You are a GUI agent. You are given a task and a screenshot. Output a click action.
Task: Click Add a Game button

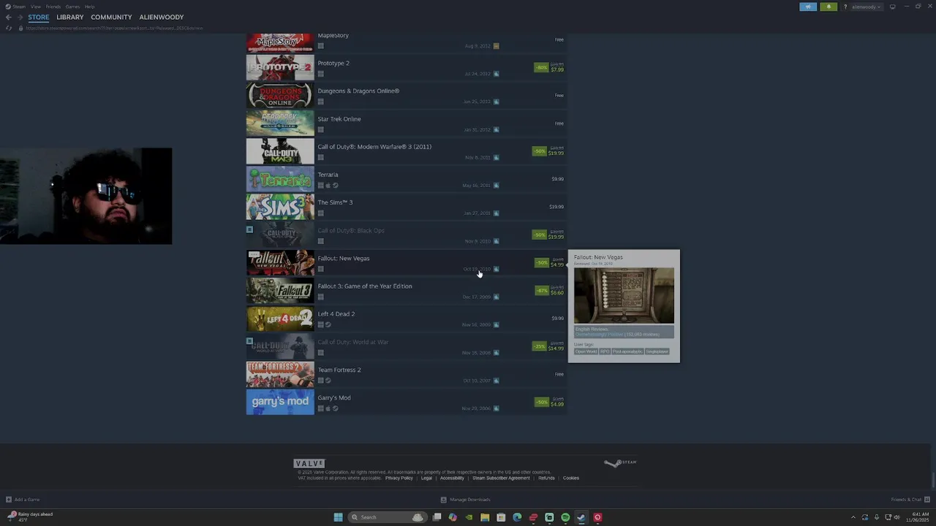(23, 500)
